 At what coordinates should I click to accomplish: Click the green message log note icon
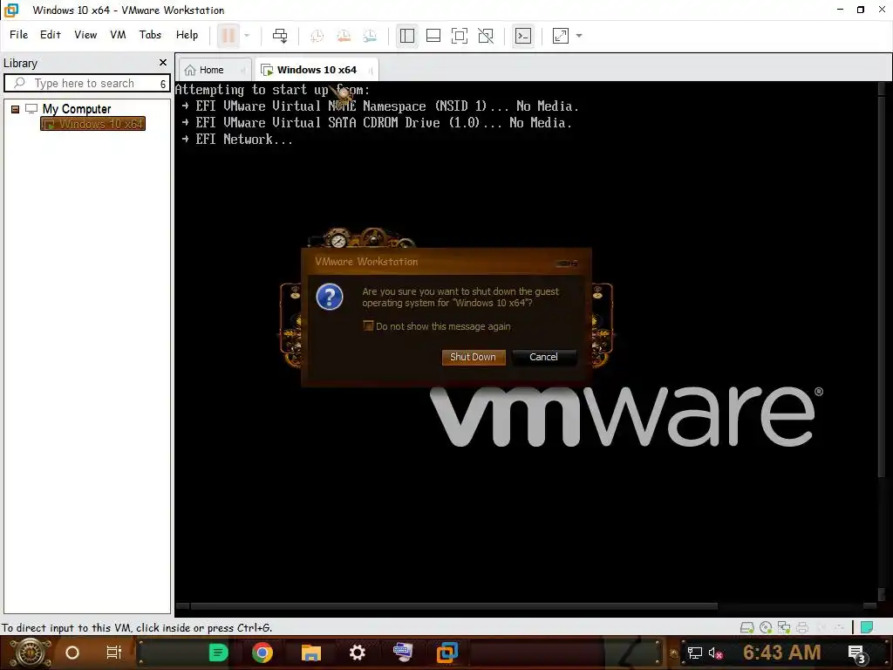867,628
